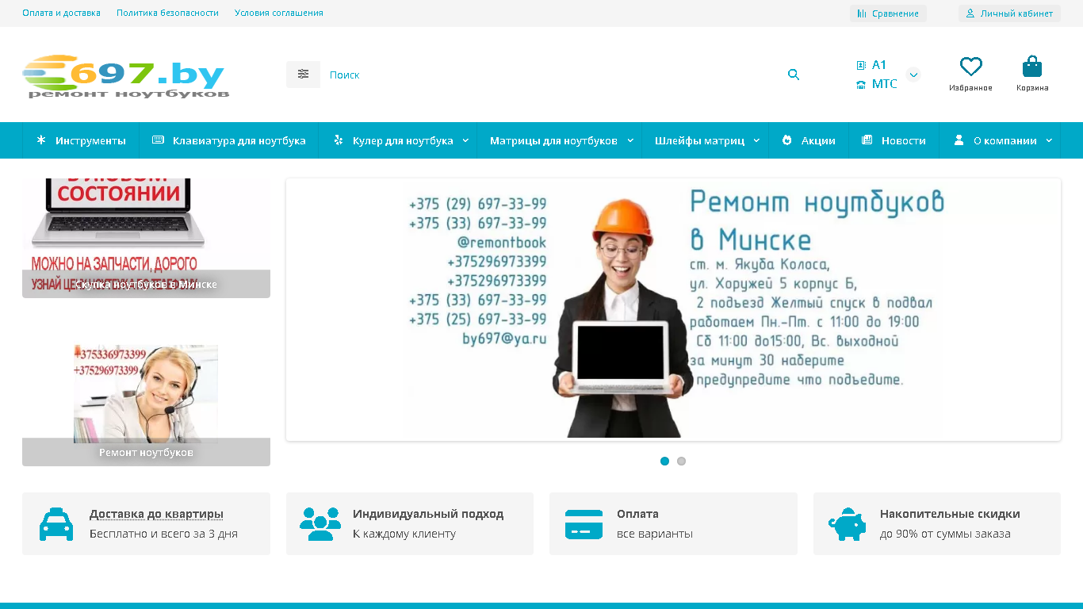Viewport: 1083px width, 609px height.
Task: Open Скупка ноутбуков в Минске banner
Action: click(146, 238)
